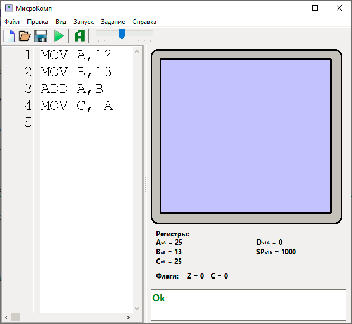Viewport: 352px width, 324px height.
Task: Open the Вид menu
Action: click(x=61, y=22)
